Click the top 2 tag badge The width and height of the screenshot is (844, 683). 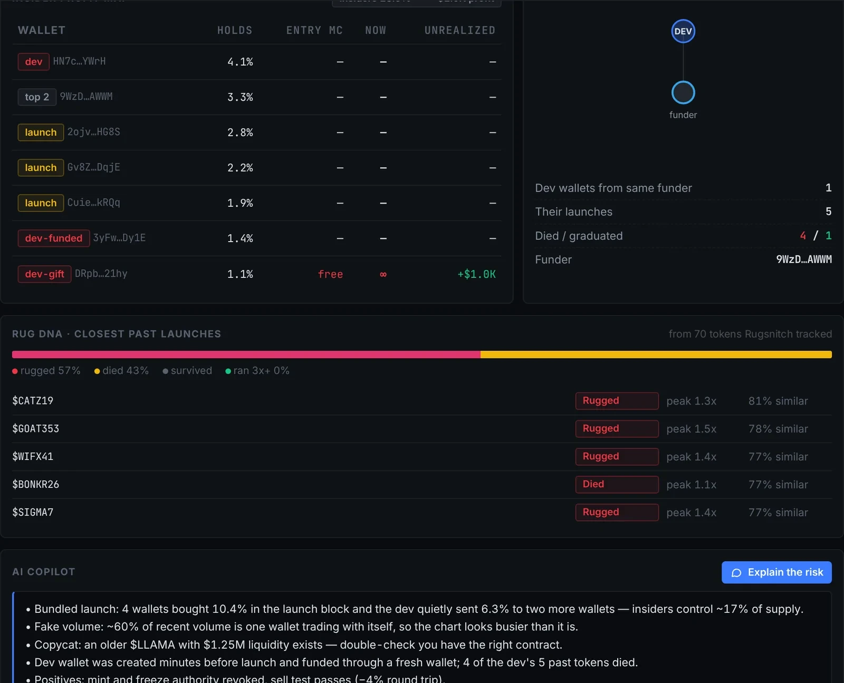[37, 97]
